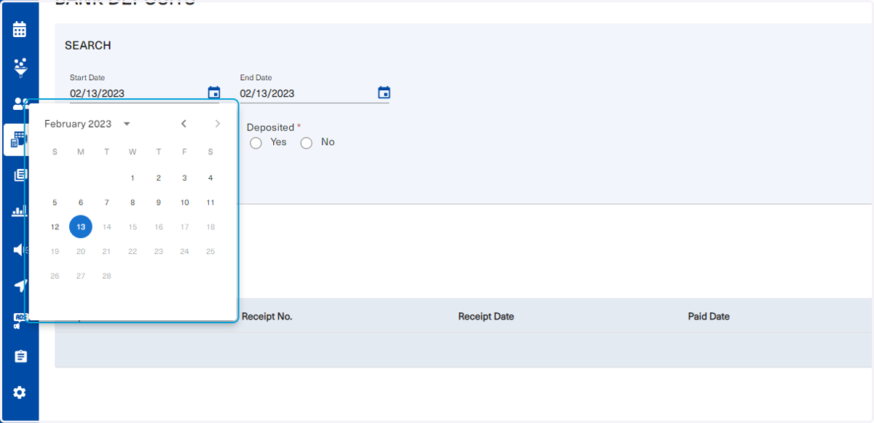Open the documents library sidebar icon
Viewport: 874px width, 423px height.
click(20, 175)
